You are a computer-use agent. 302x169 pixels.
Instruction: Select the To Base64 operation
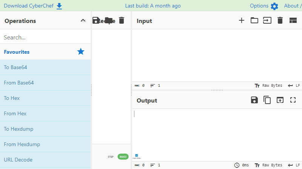click(x=15, y=68)
